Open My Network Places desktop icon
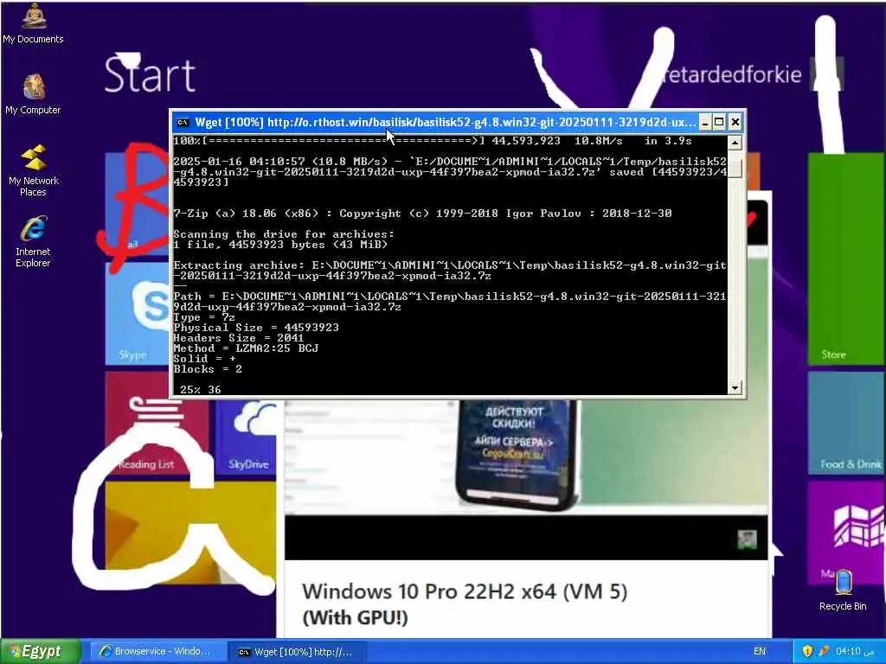Screen dimensions: 886x664 (x=34, y=170)
